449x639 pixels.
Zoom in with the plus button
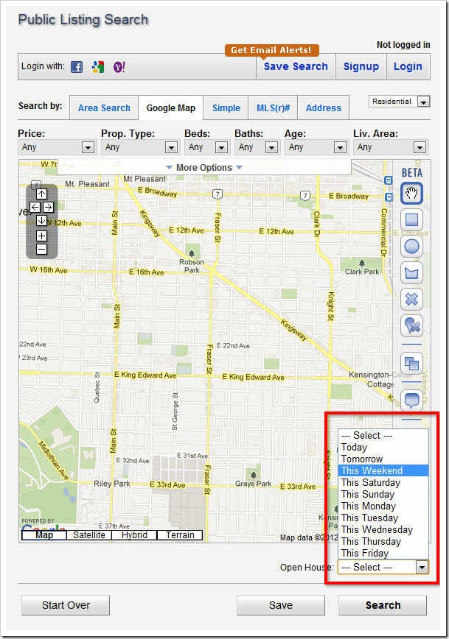(41, 236)
